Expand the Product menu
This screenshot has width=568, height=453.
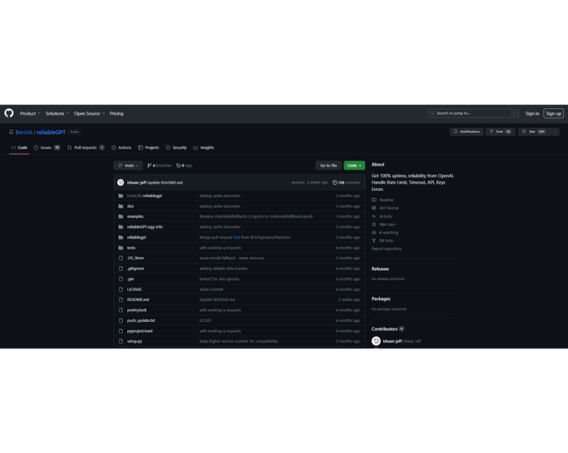pos(30,114)
